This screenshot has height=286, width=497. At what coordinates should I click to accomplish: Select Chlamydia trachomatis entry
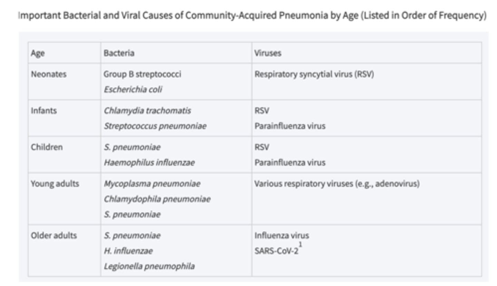147,111
